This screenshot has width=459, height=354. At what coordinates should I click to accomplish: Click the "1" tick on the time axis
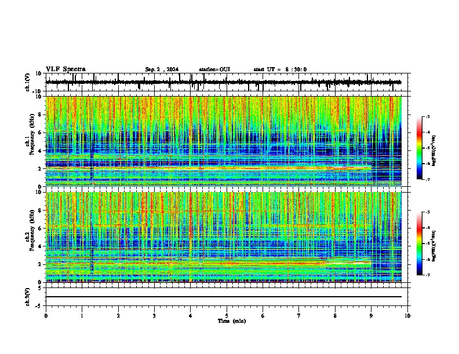tap(82, 316)
